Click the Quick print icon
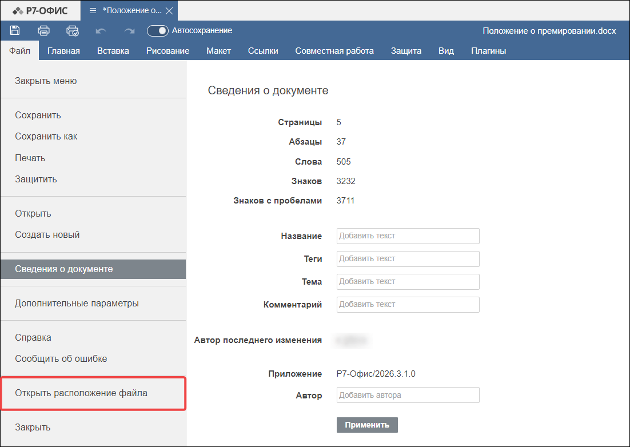The width and height of the screenshot is (630, 447). pyautogui.click(x=73, y=30)
